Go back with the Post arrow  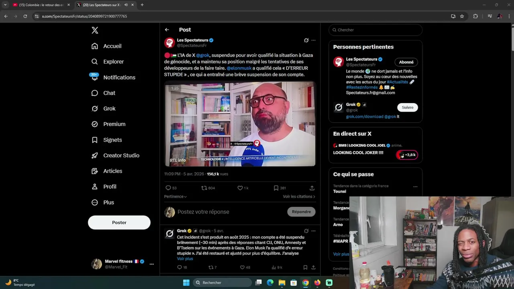[167, 30]
